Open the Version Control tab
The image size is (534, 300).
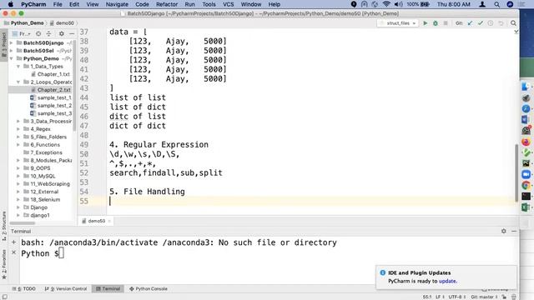pyautogui.click(x=66, y=289)
